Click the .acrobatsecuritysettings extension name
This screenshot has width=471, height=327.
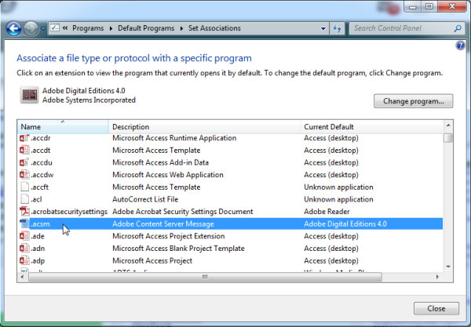(69, 212)
